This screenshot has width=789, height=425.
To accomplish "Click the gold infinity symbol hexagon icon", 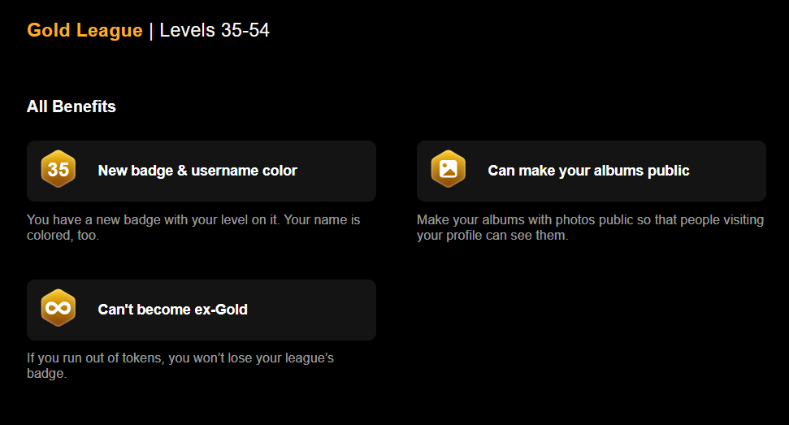I will (x=59, y=308).
